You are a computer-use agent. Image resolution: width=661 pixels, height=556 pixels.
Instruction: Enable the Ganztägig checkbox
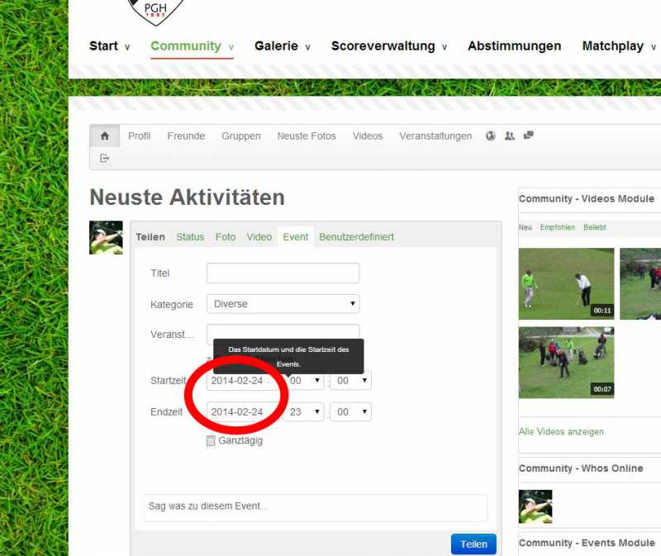(211, 441)
